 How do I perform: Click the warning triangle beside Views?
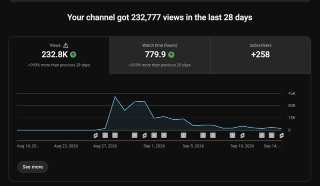click(65, 45)
